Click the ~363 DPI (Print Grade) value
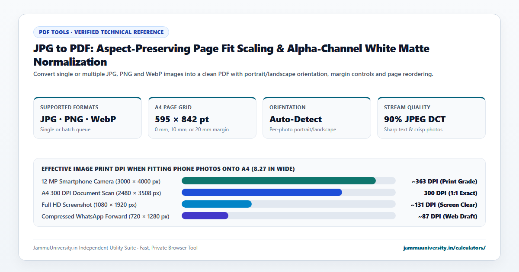519x272 pixels. pos(444,181)
